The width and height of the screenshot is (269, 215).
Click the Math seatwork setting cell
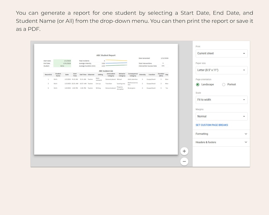point(99,79)
